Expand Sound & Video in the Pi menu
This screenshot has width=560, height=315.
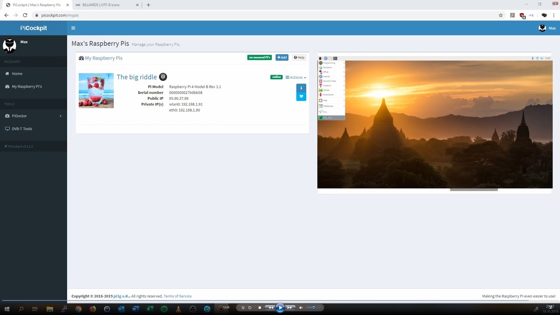pyautogui.click(x=332, y=81)
